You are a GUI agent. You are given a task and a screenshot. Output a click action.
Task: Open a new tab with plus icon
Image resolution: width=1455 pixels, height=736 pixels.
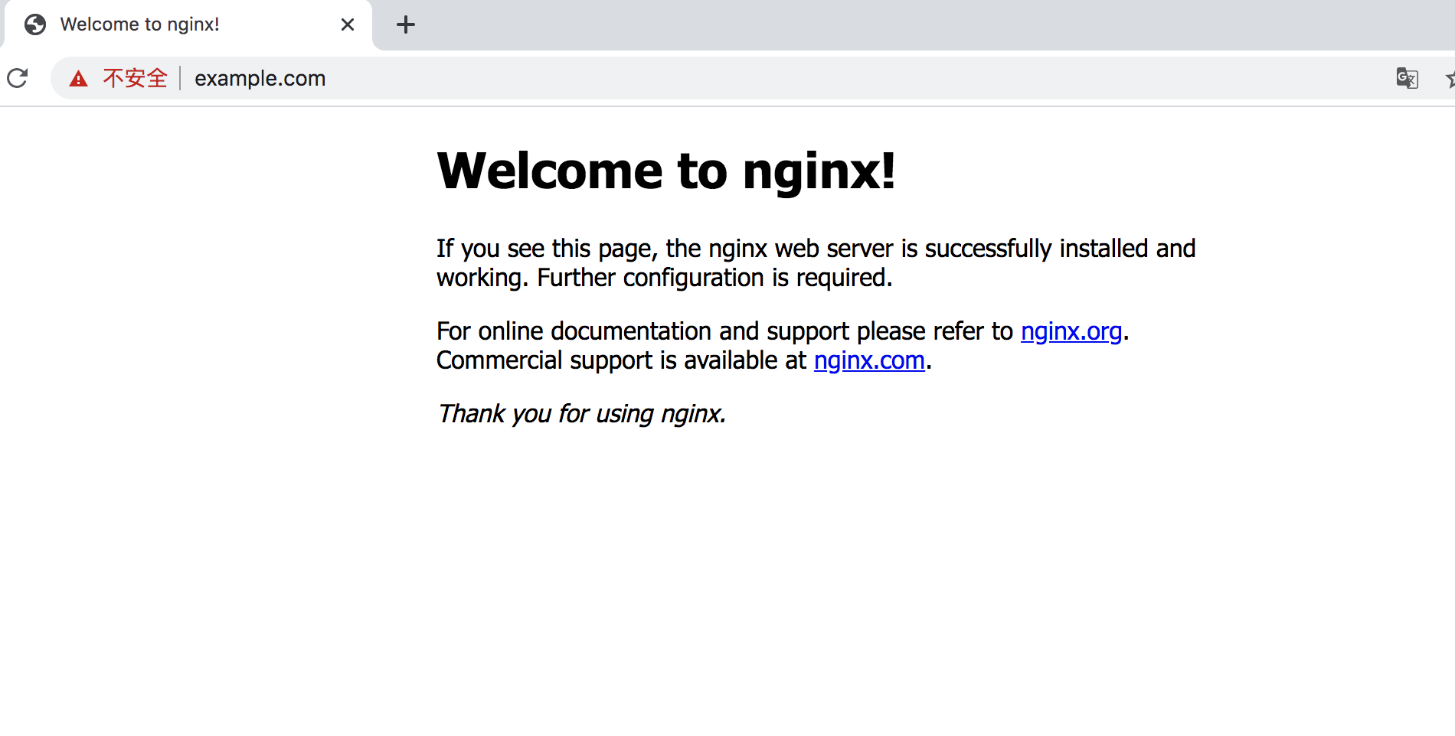point(405,24)
